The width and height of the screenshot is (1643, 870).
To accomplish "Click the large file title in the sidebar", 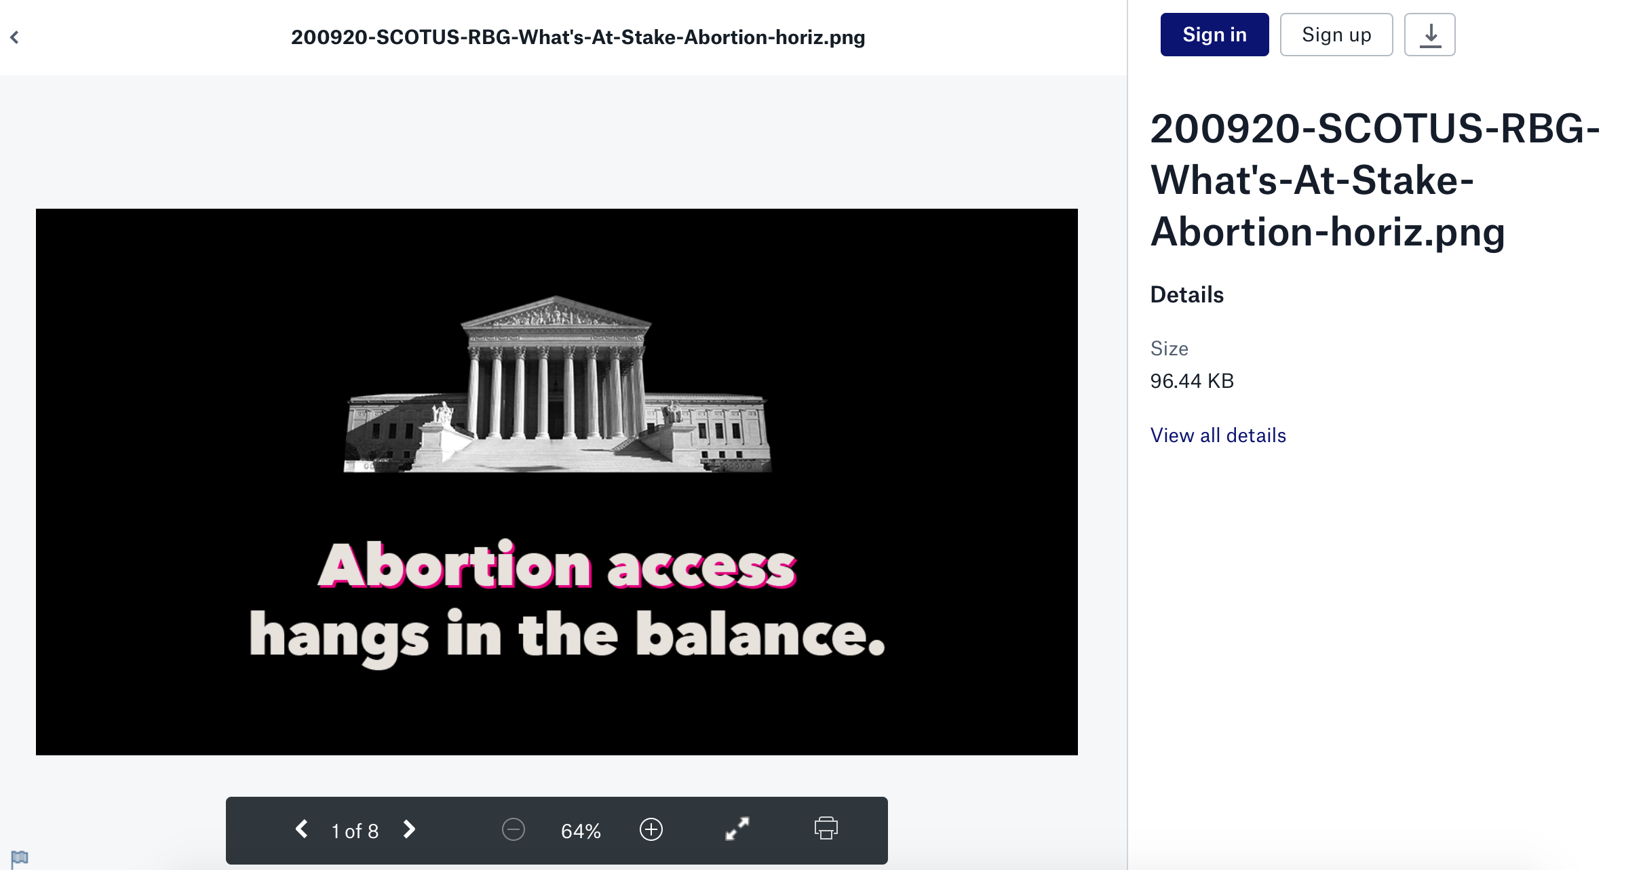I will pos(1375,180).
